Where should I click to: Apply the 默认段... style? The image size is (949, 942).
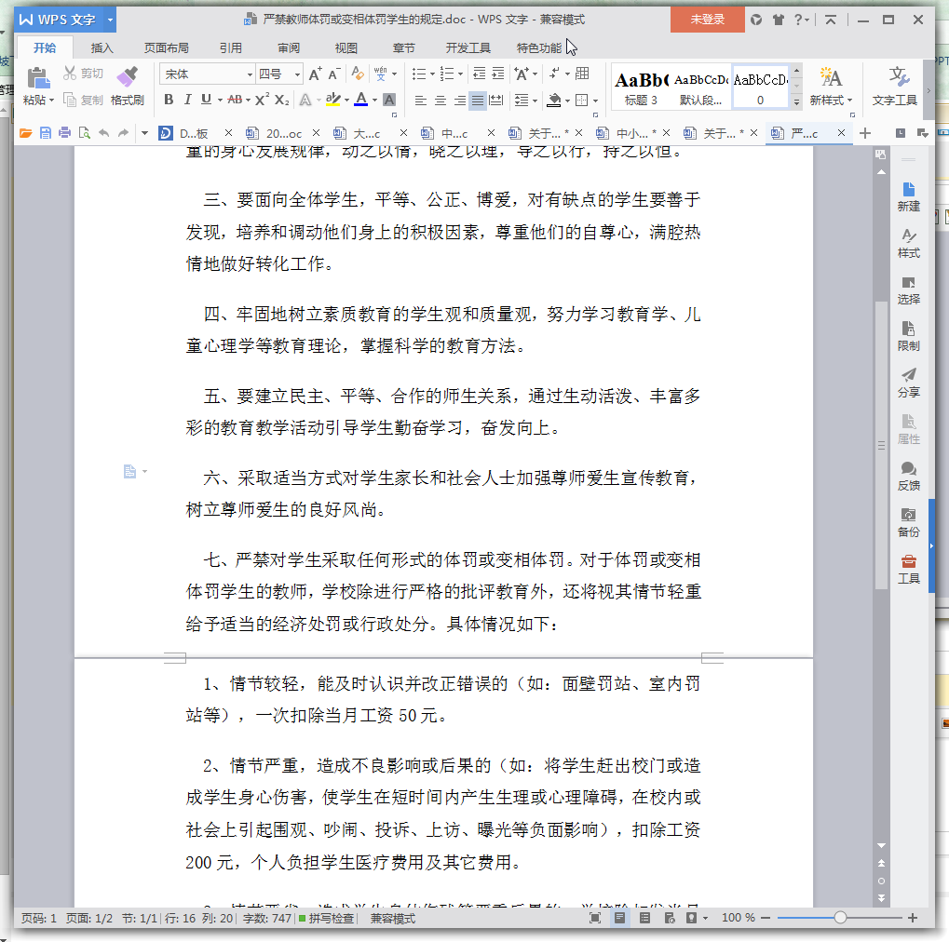(701, 87)
